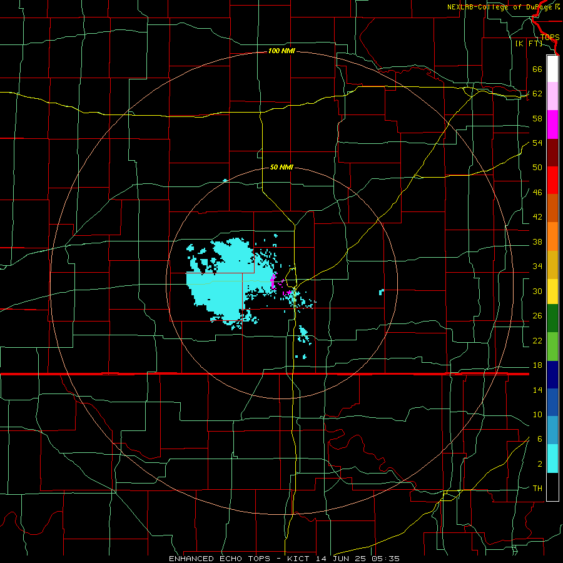
Task: Click the 05:35 time stamp
Action: [385, 559]
